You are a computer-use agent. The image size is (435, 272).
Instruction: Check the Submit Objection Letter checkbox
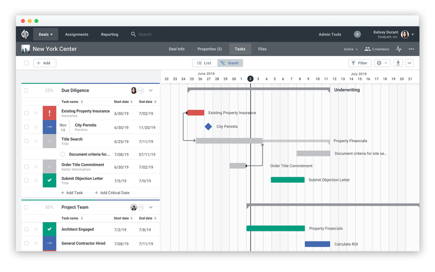pyautogui.click(x=26, y=180)
